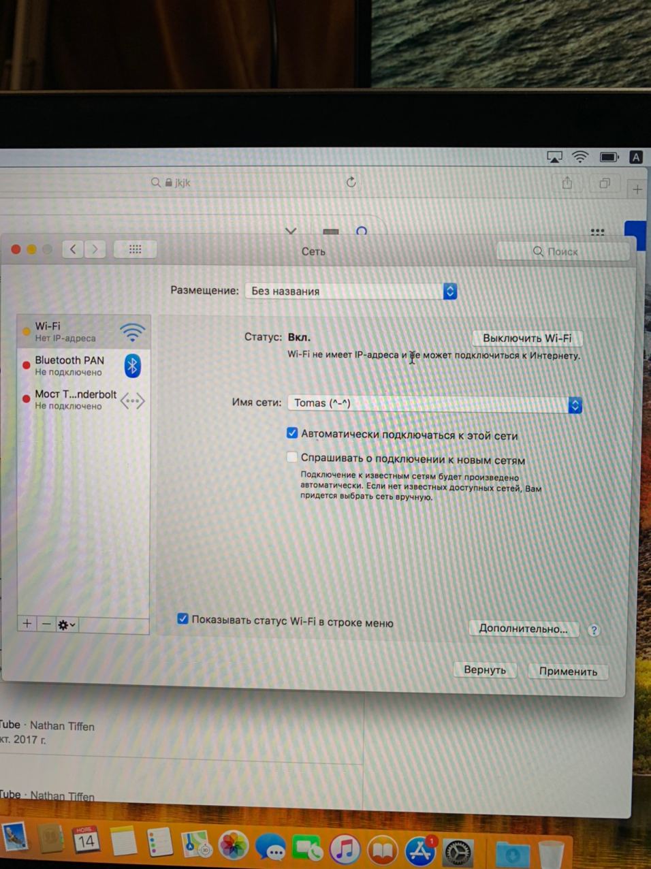Open Calendar from the Dock
The width and height of the screenshot is (651, 869).
[86, 840]
